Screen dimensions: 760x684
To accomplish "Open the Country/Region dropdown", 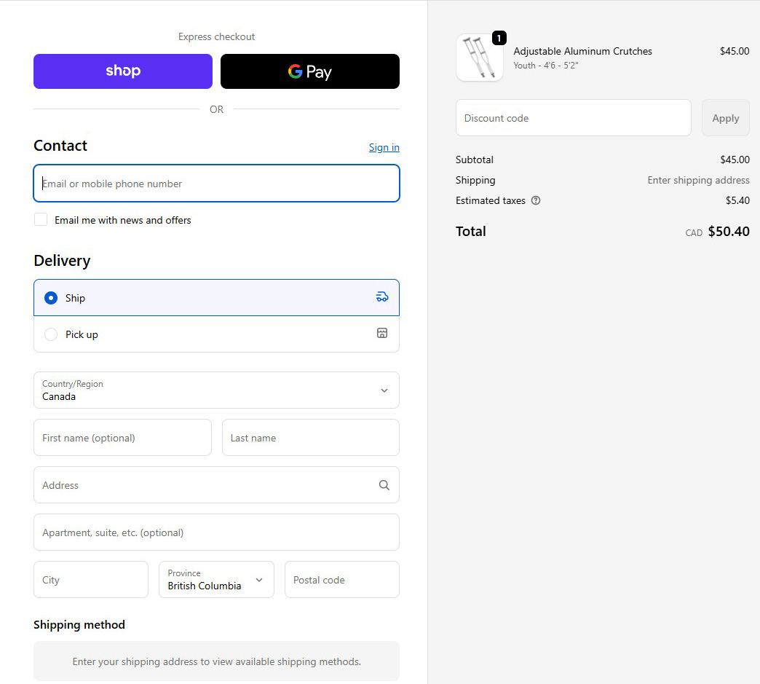I will click(216, 390).
